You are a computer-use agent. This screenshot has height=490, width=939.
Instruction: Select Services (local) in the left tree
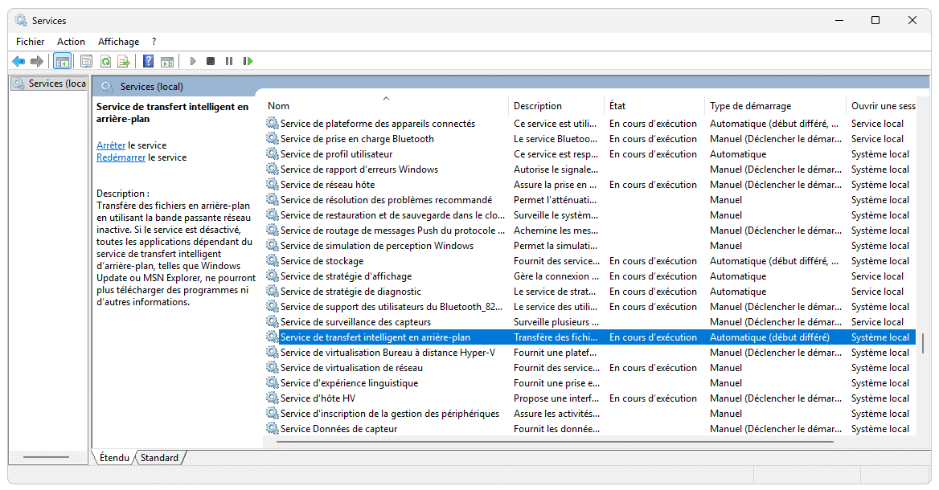tap(55, 84)
